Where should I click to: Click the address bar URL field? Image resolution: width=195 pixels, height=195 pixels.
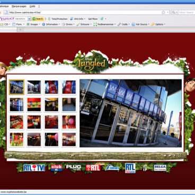coord(85,12)
